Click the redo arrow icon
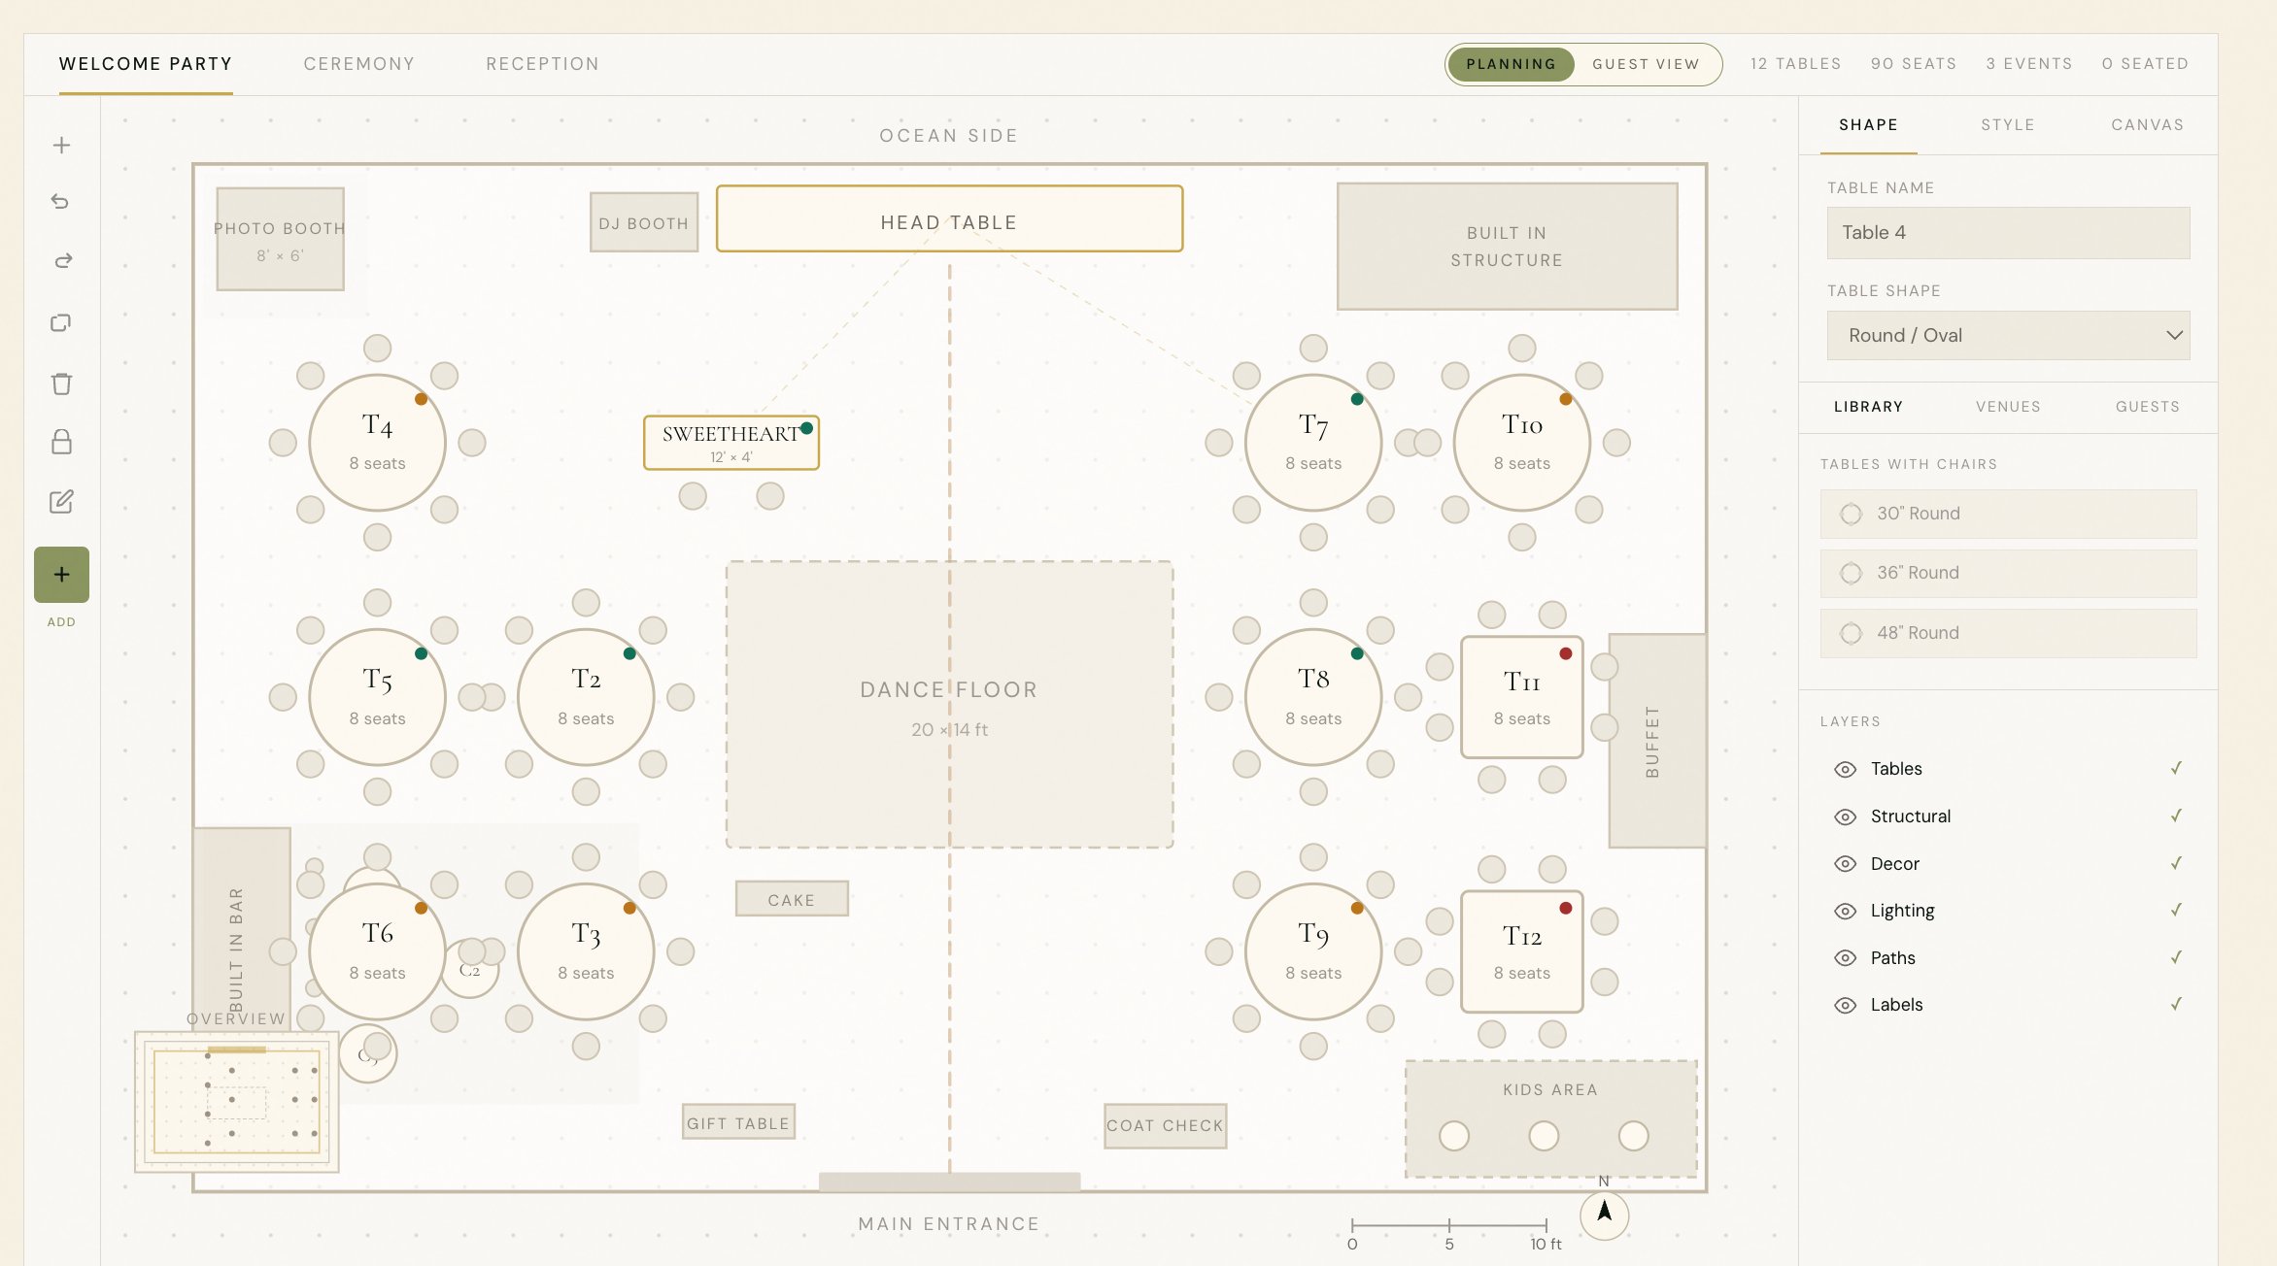 tap(61, 260)
